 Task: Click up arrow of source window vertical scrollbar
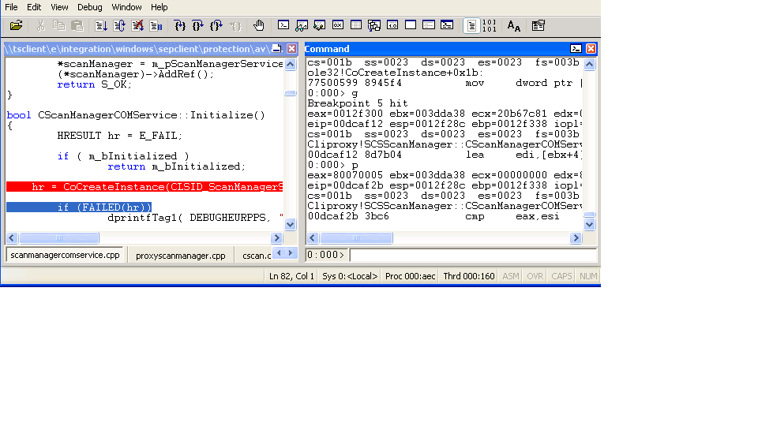point(290,64)
